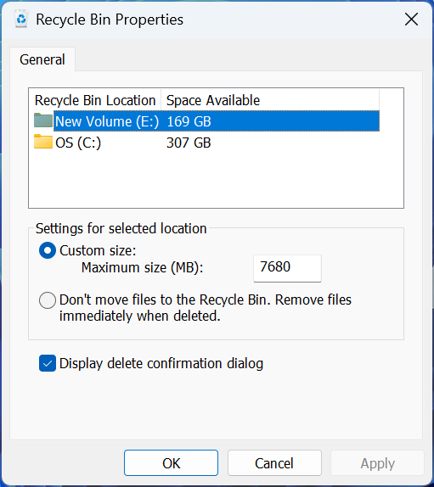Click the Maximum size (MB) input field
Image resolution: width=434 pixels, height=487 pixels.
click(287, 268)
